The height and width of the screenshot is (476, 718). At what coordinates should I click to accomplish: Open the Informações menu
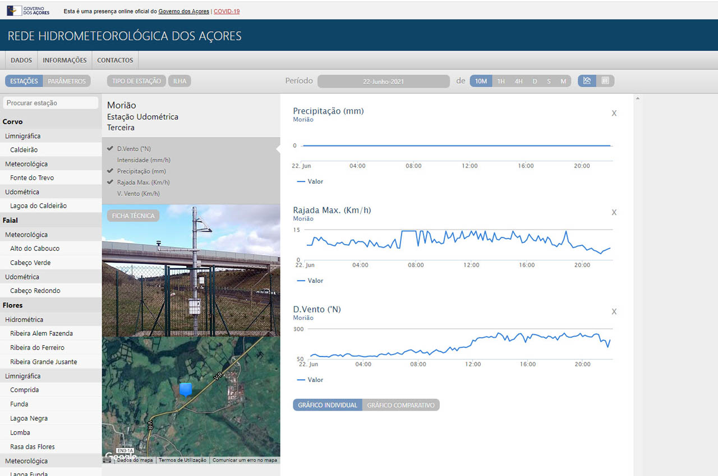(x=65, y=60)
